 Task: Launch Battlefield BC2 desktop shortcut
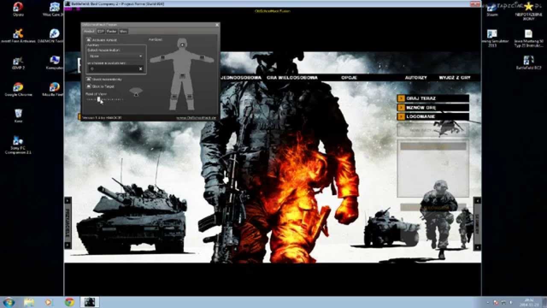tap(529, 62)
